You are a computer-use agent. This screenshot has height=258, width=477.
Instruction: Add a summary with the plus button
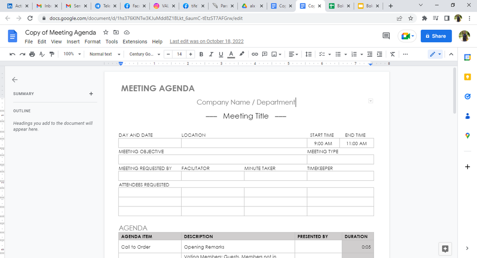(x=91, y=94)
